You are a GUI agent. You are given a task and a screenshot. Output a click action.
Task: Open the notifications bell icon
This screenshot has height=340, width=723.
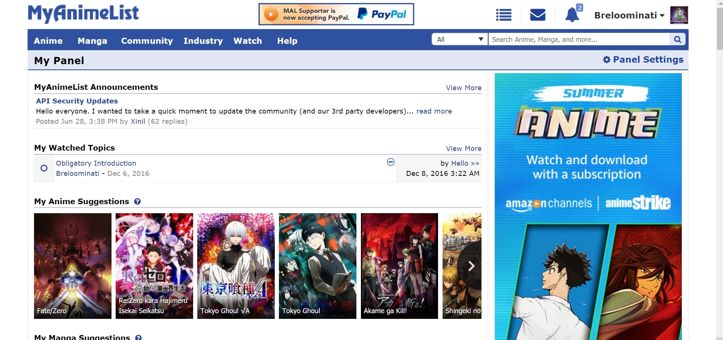tap(572, 15)
